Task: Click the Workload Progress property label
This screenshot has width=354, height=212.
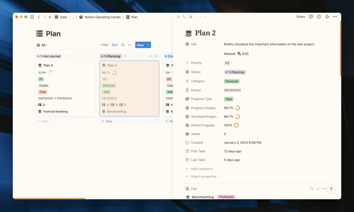Action: point(205,117)
